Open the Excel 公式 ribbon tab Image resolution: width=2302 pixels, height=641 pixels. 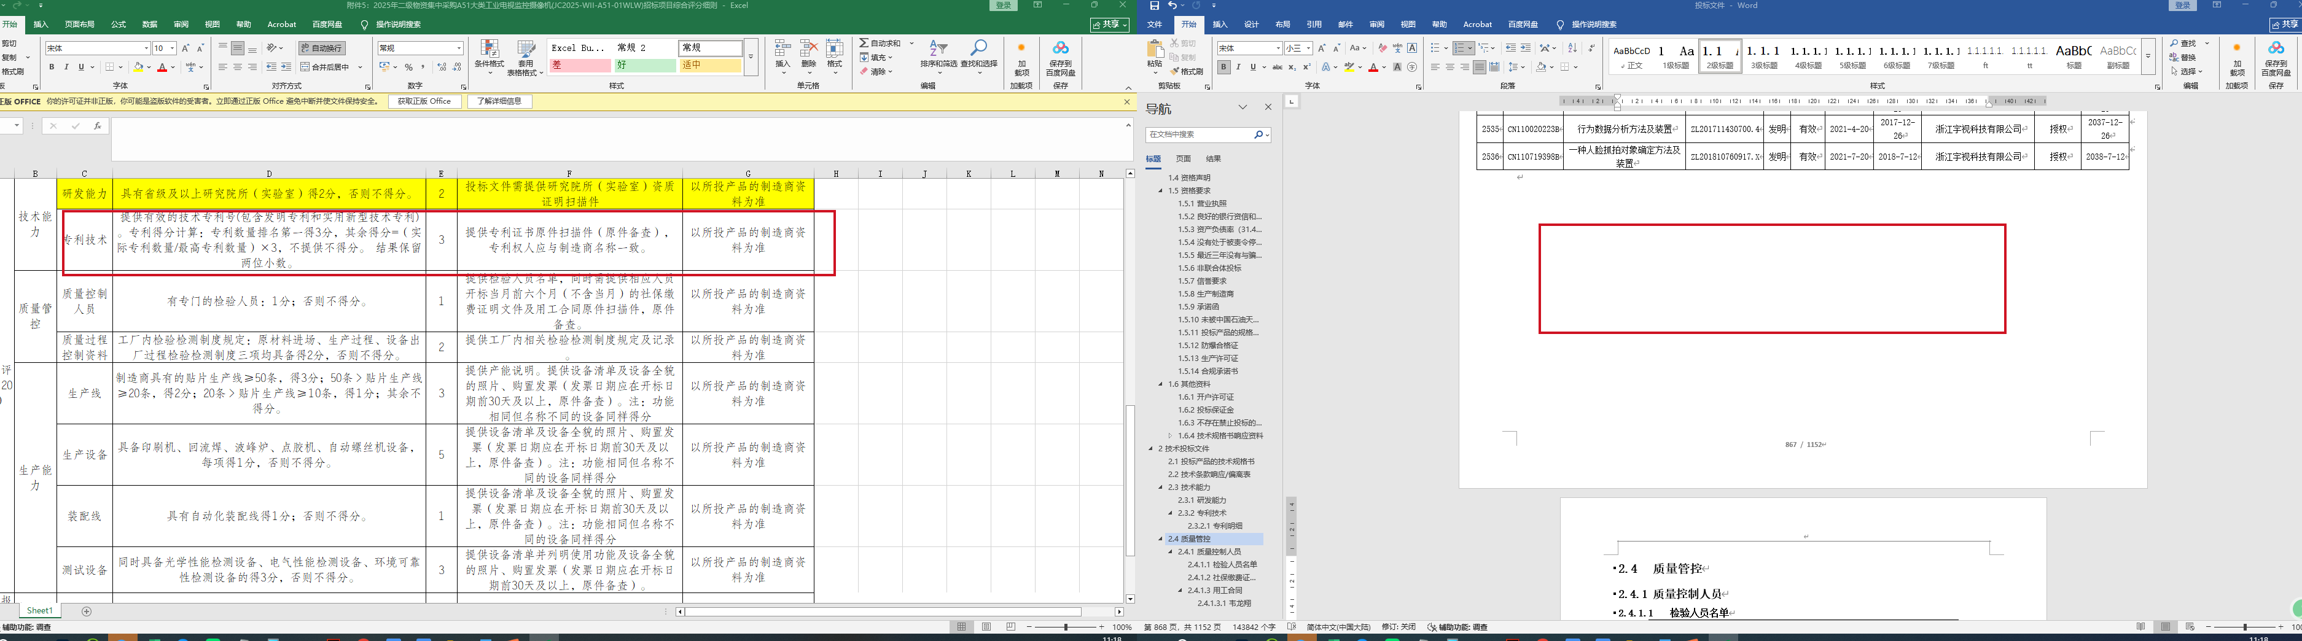(x=118, y=25)
